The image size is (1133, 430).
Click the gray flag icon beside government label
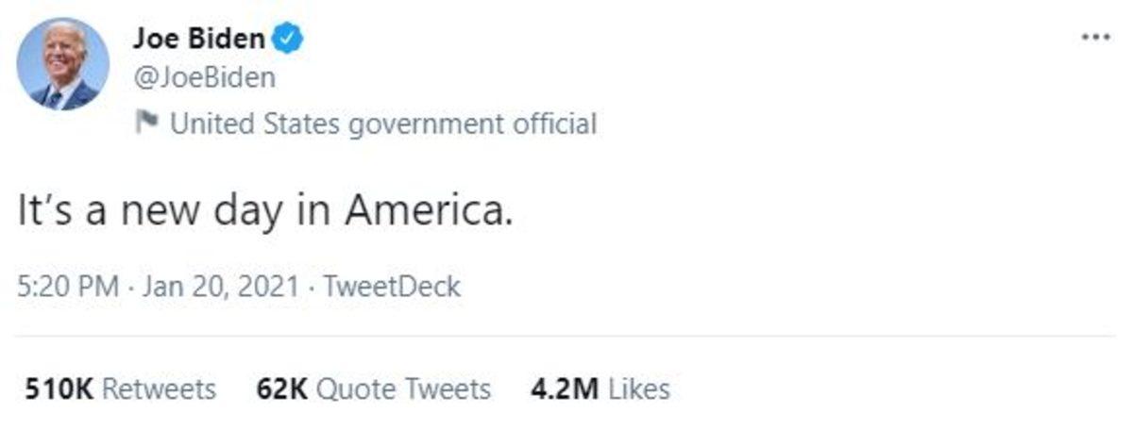[146, 123]
